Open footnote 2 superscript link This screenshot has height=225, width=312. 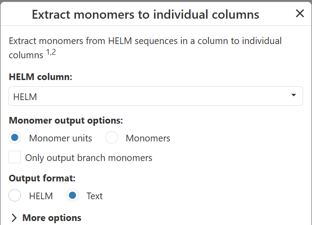point(54,52)
